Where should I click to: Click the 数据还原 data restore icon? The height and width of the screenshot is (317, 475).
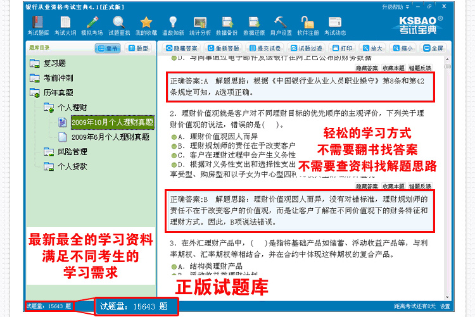coord(254,25)
